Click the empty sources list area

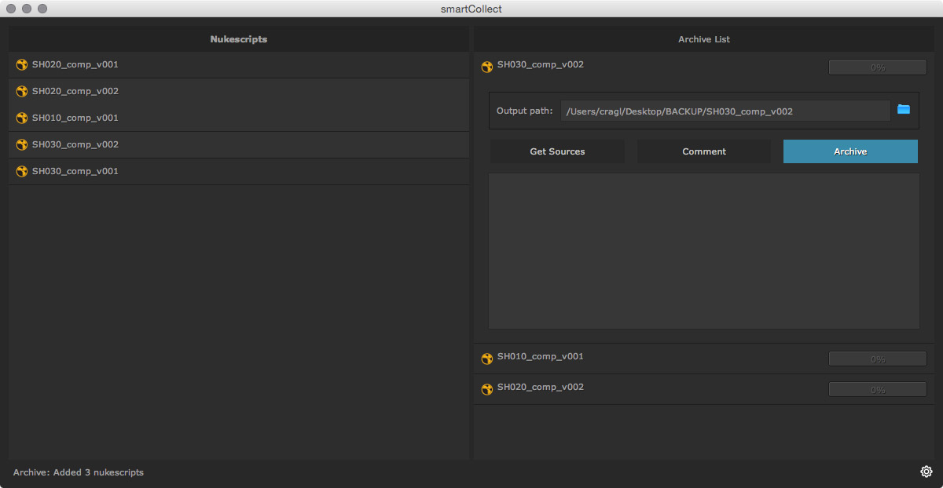[703, 251]
